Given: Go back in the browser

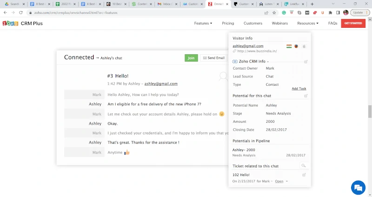Looking at the screenshot, I should 5,13.
